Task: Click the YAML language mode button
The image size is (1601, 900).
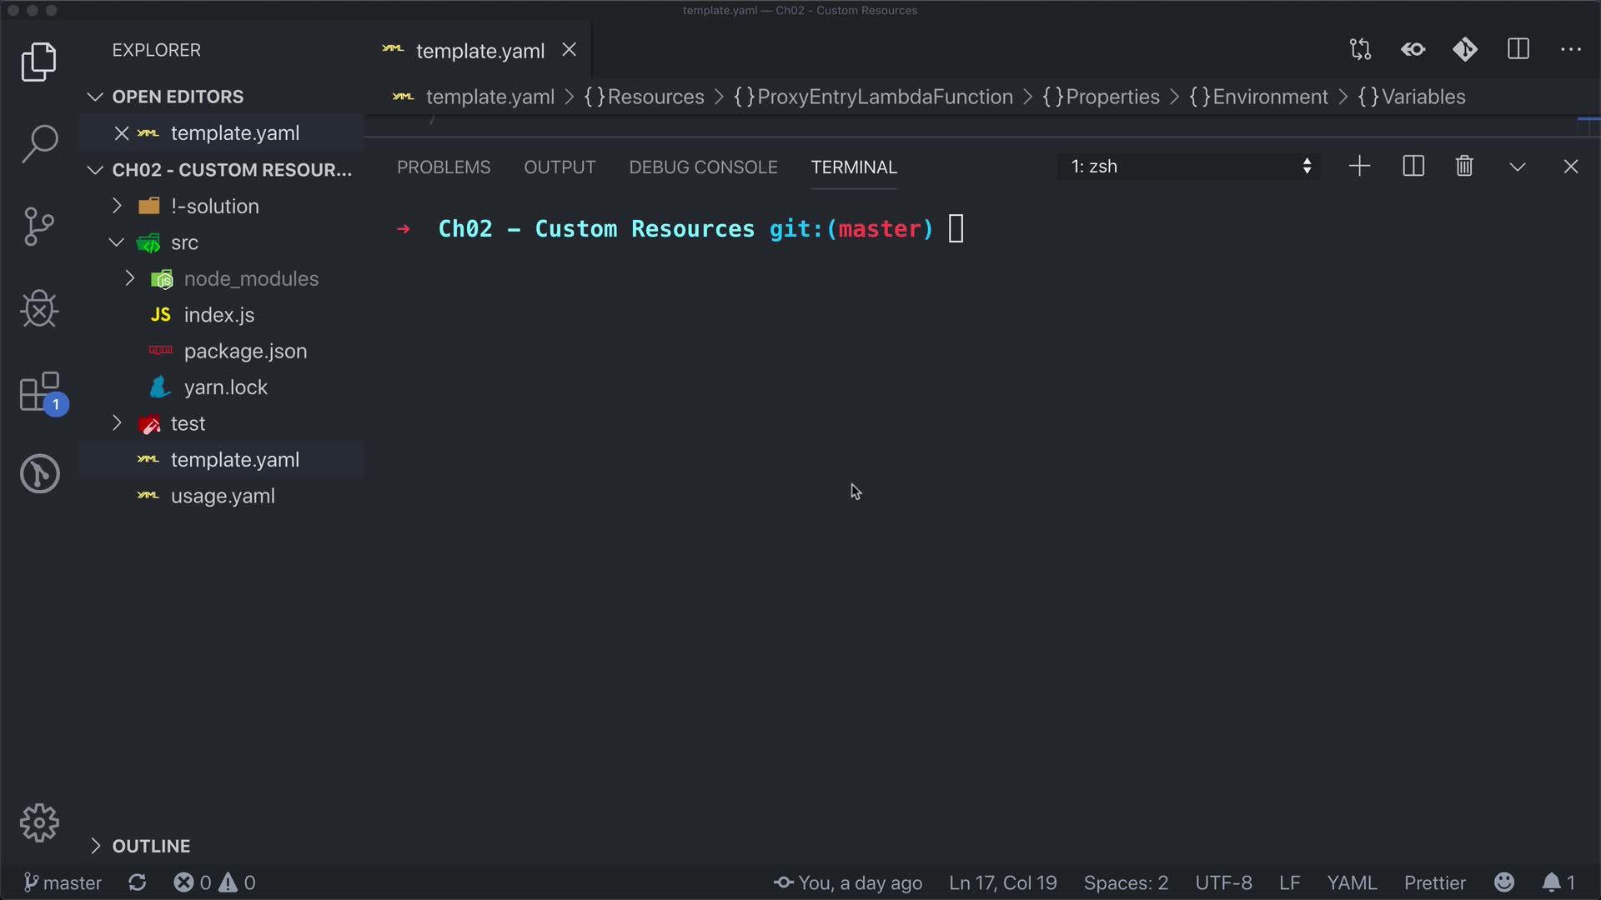Action: [1352, 882]
